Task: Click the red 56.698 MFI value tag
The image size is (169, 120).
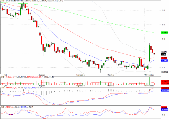Action: 164,107
